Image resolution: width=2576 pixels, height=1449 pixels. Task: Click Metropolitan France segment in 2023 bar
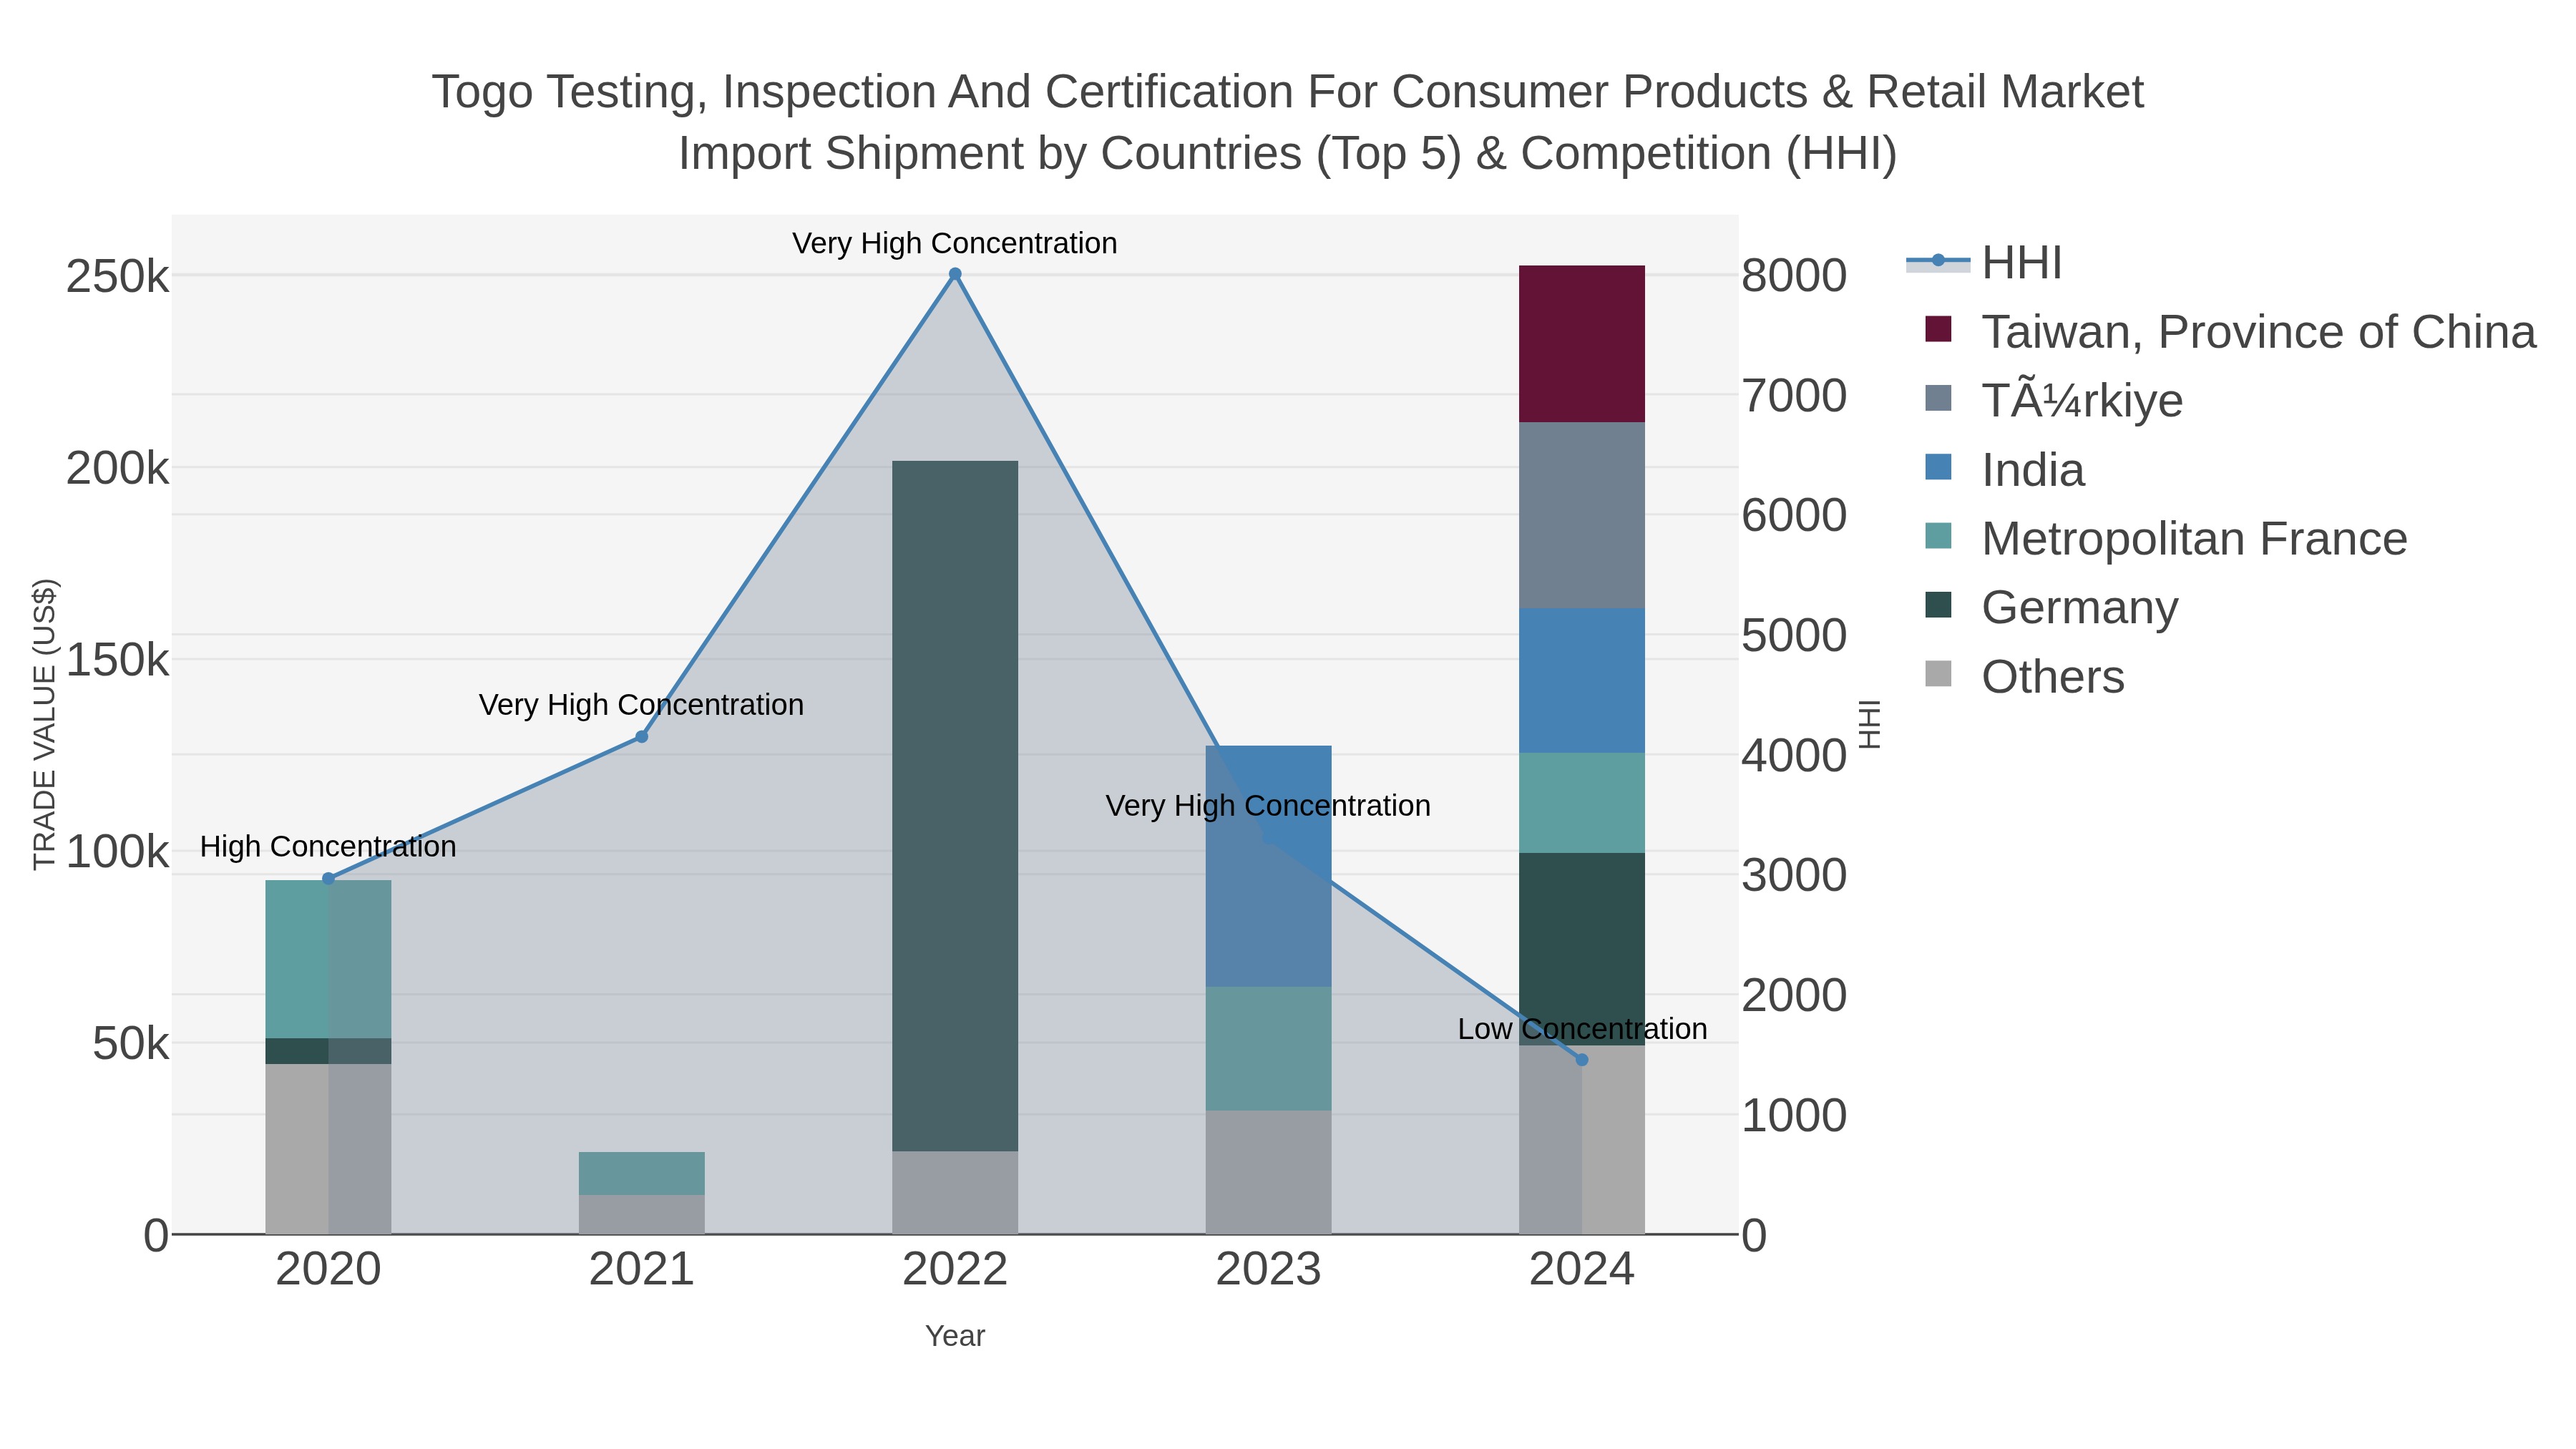(x=1269, y=1049)
